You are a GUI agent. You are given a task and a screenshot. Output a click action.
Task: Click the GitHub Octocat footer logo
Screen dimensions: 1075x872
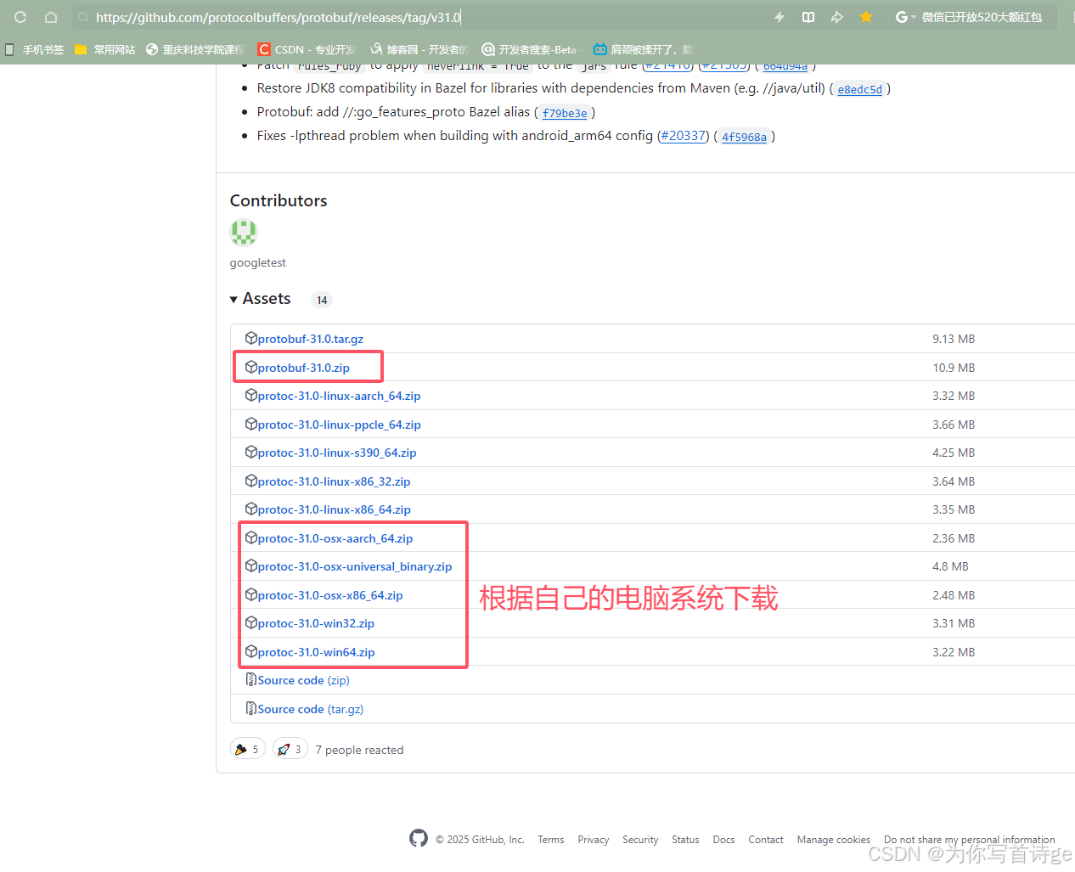click(x=419, y=838)
